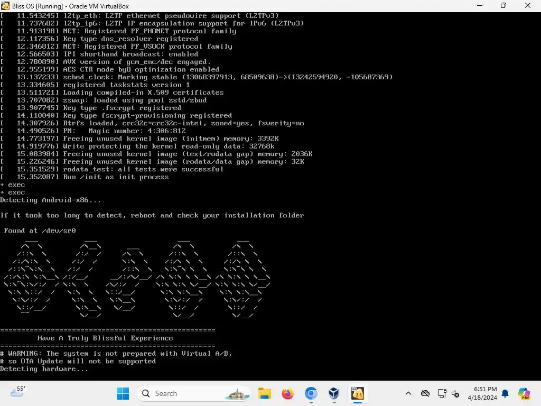Click the 'zswap: loaded using pool zstd/zbud' line

(104, 100)
